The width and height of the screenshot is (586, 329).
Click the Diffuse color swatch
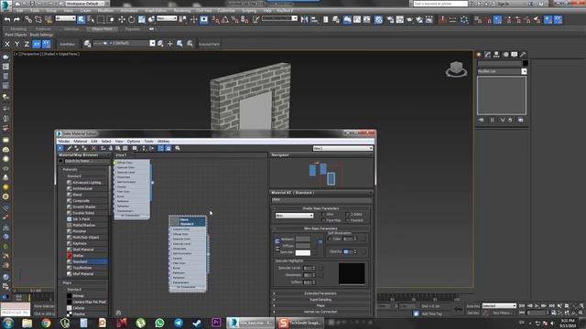click(x=303, y=246)
